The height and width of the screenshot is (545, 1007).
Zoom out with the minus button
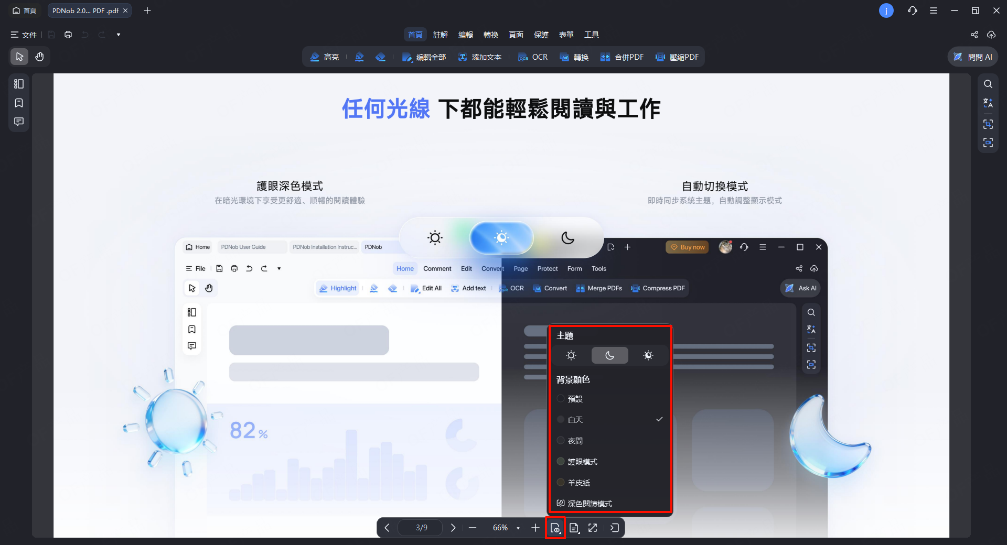point(473,528)
